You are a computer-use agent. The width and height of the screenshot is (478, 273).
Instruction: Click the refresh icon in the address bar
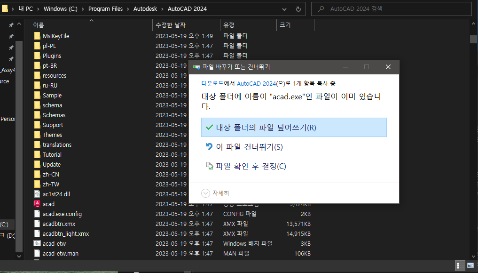point(298,8)
